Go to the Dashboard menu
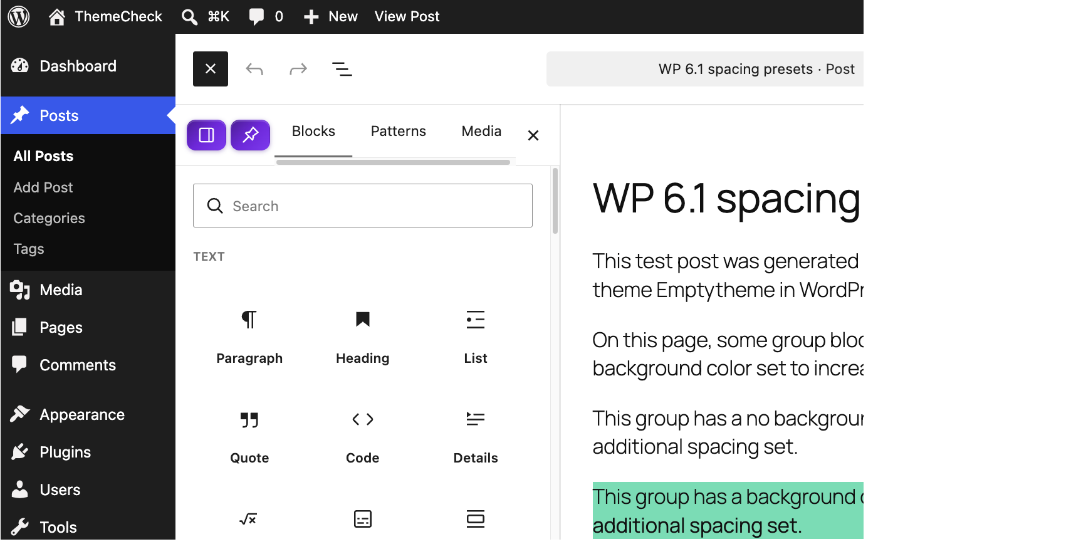This screenshot has width=1071, height=549. [88, 66]
